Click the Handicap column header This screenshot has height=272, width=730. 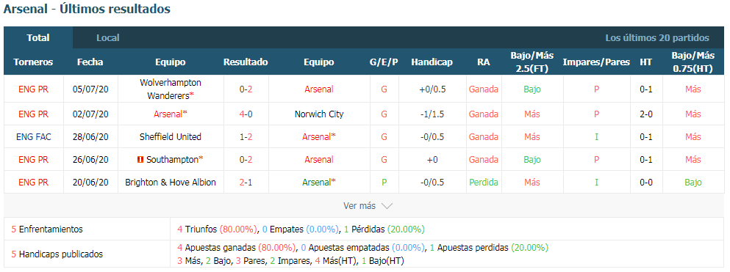[432, 62]
